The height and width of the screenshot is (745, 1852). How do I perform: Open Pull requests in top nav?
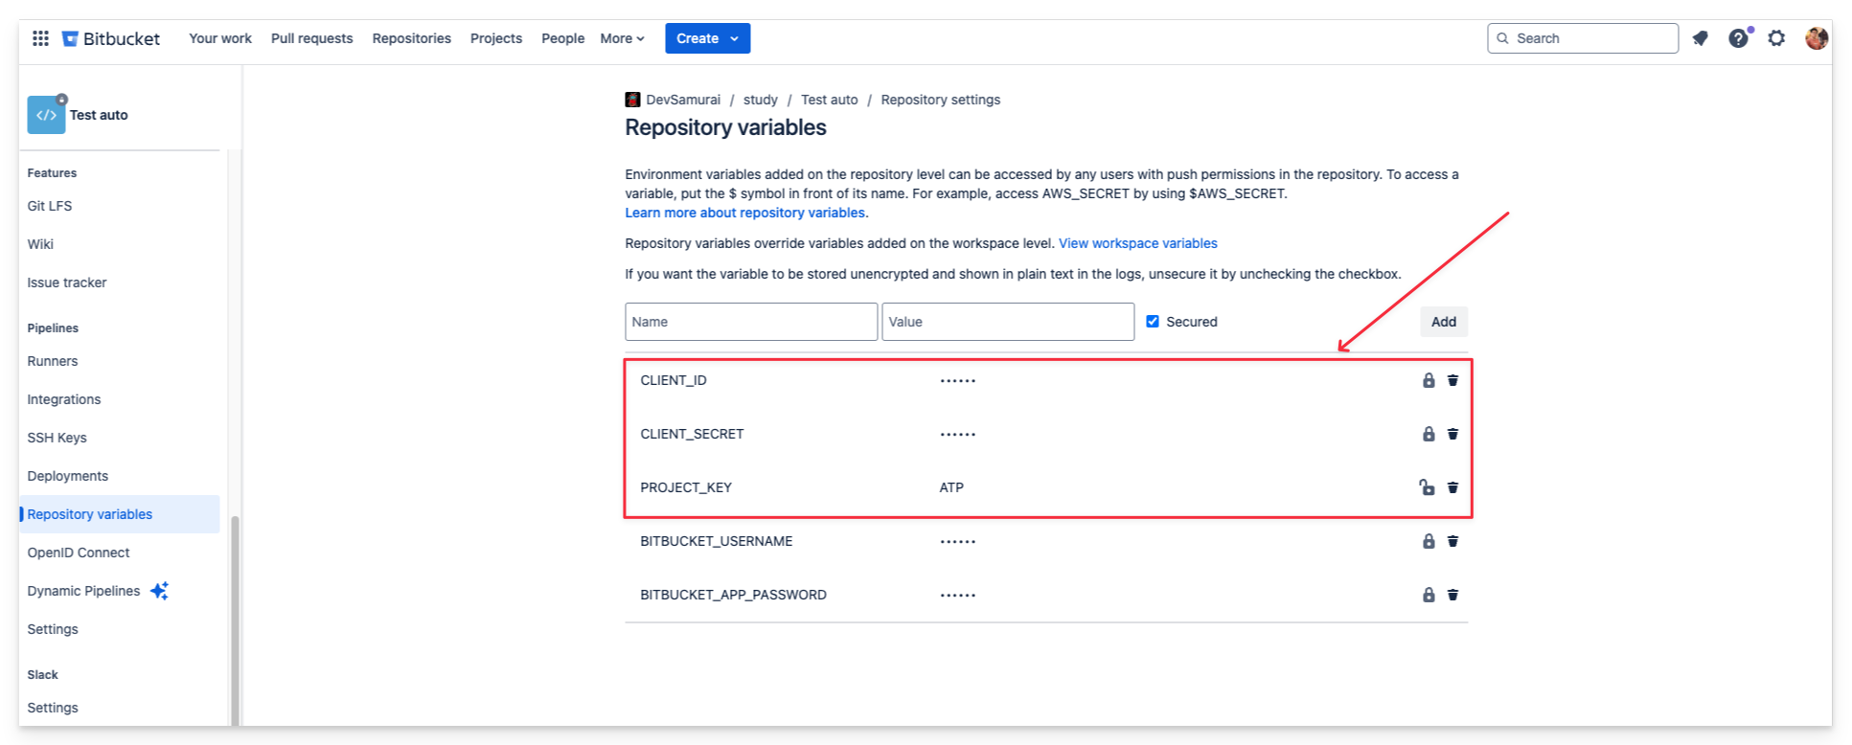click(x=311, y=38)
